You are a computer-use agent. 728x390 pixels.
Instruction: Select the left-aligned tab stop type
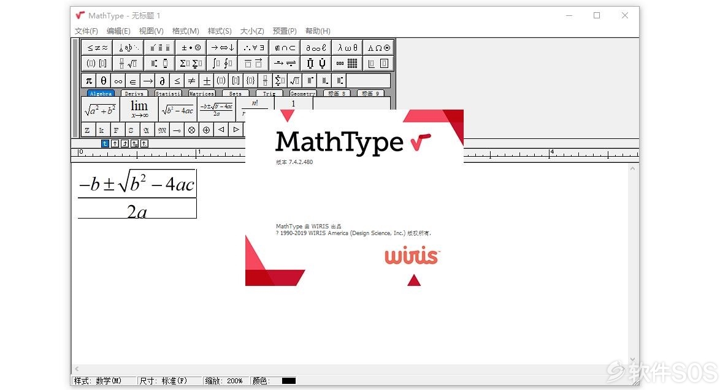(105, 144)
